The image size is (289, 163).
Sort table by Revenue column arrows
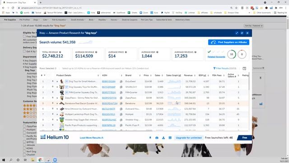[x=195, y=76]
